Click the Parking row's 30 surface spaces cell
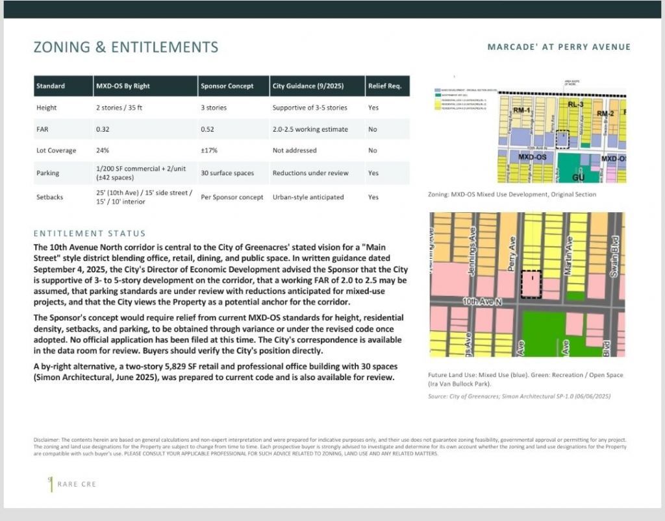Image resolution: width=665 pixels, height=521 pixels. point(227,173)
